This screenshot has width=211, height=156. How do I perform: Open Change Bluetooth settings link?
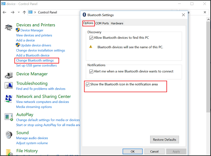click(35, 60)
